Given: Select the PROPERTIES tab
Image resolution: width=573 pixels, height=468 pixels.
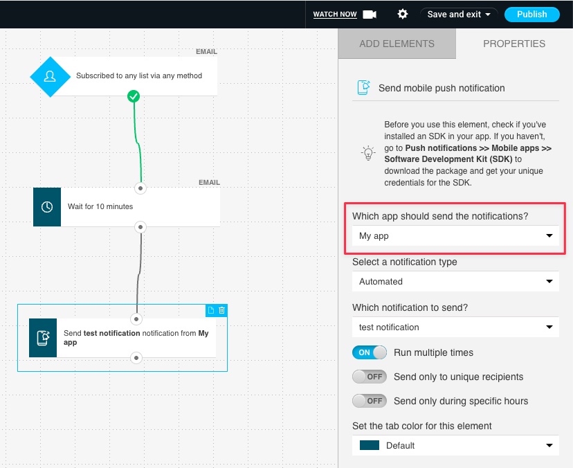Looking at the screenshot, I should [514, 44].
